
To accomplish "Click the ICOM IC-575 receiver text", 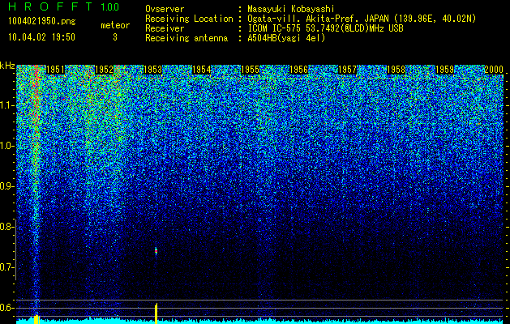I will 325,28.
